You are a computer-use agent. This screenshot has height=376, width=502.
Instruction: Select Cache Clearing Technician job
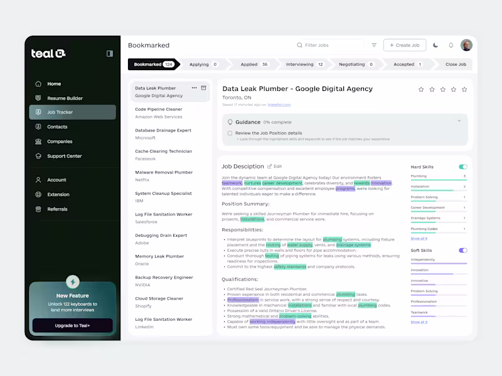(x=170, y=155)
